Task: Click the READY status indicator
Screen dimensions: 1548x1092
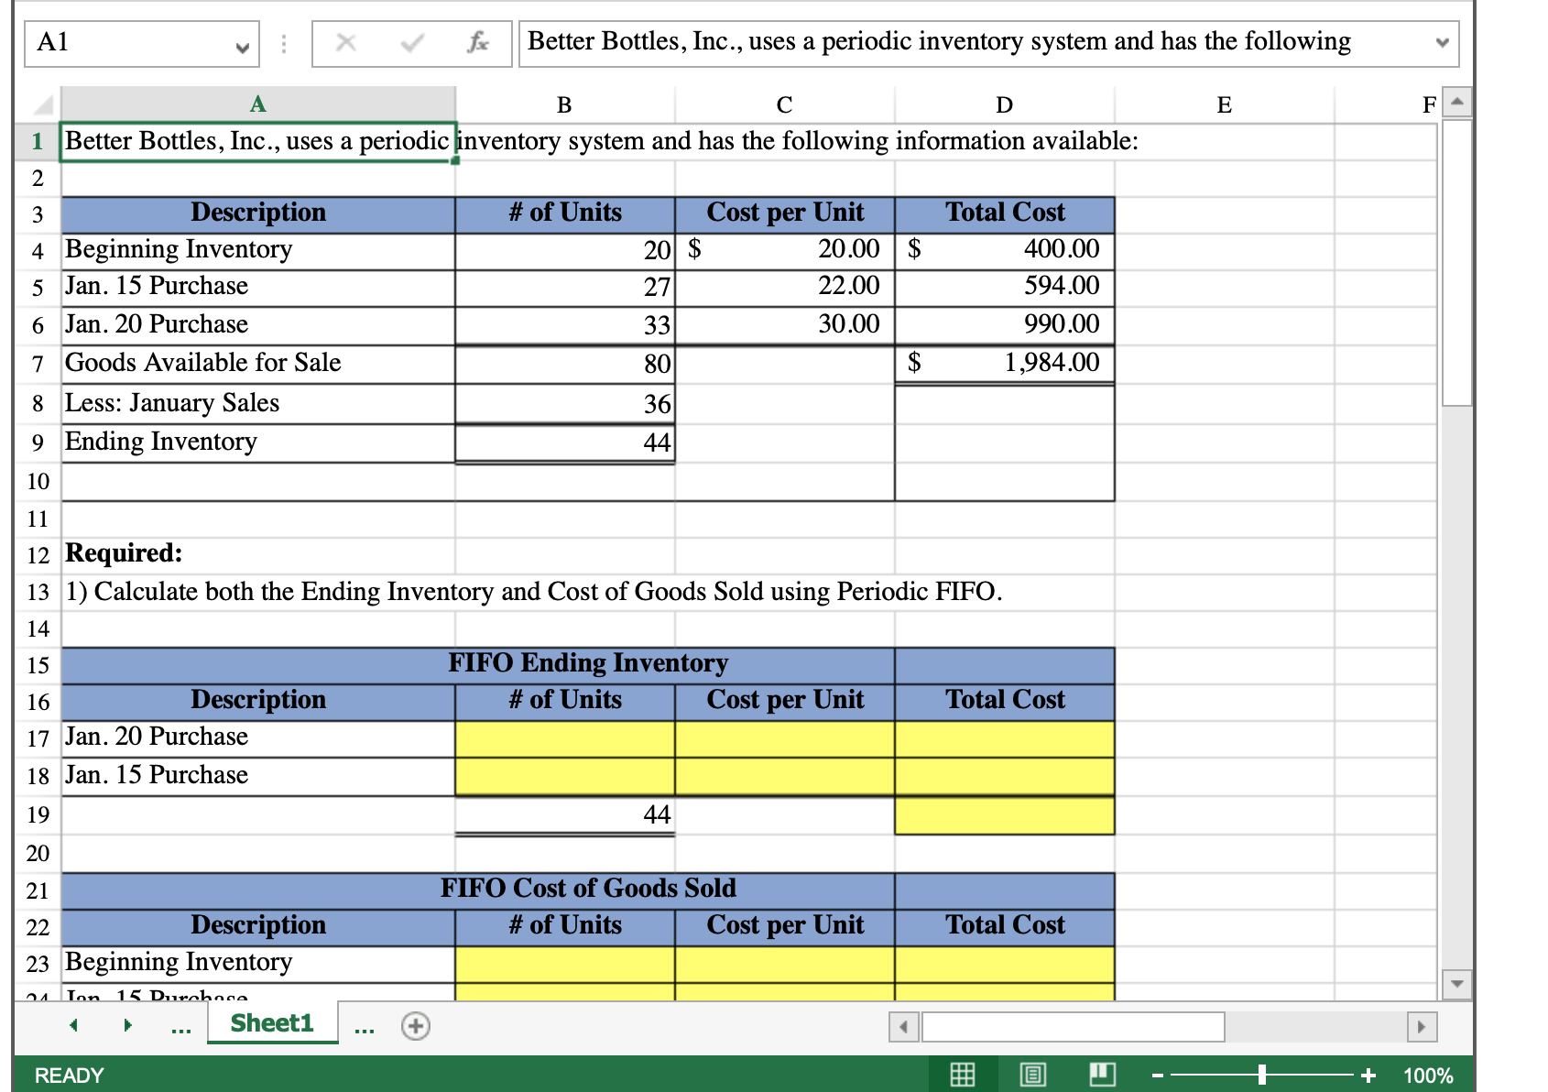Action: (x=70, y=1076)
